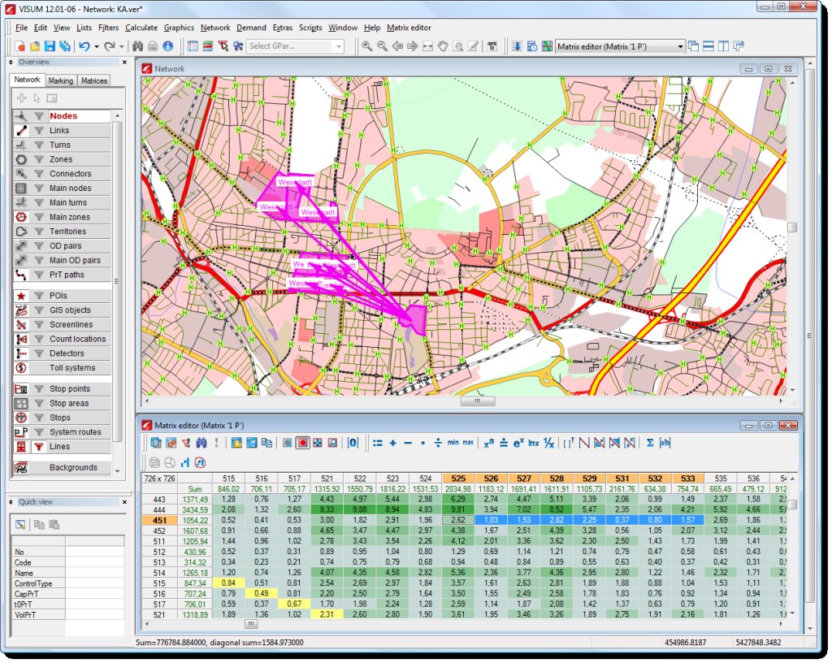
Task: Select matrix column header 525
Action: click(458, 479)
